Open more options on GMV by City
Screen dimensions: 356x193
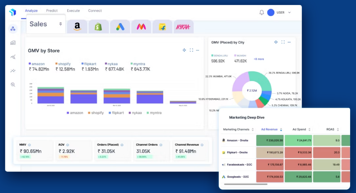coord(289,42)
